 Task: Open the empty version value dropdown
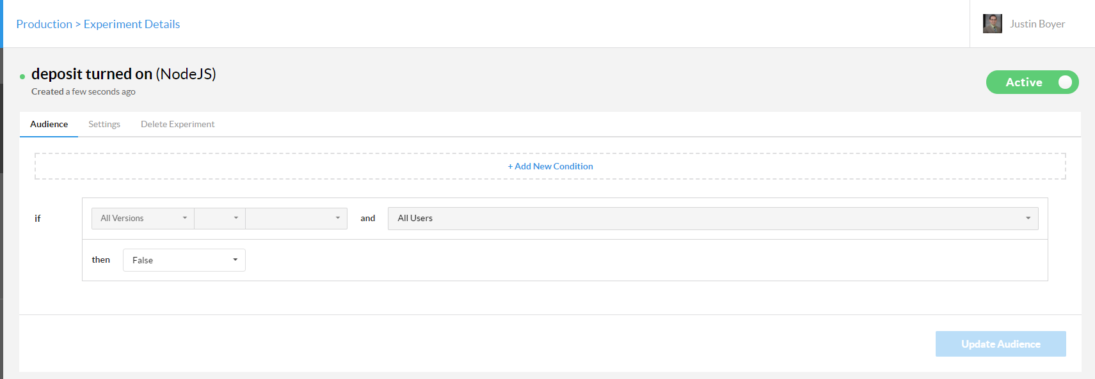coord(296,219)
